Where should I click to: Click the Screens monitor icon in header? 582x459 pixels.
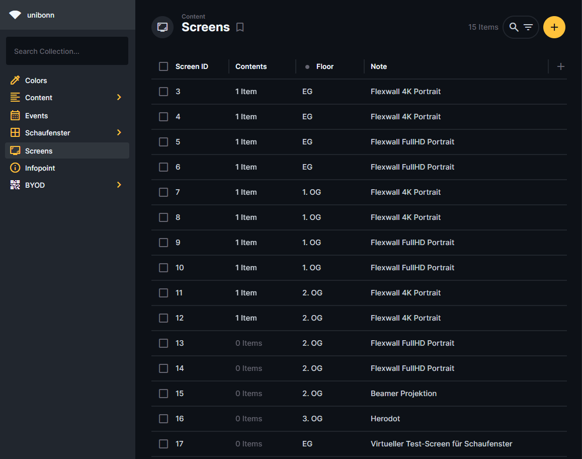(x=162, y=27)
